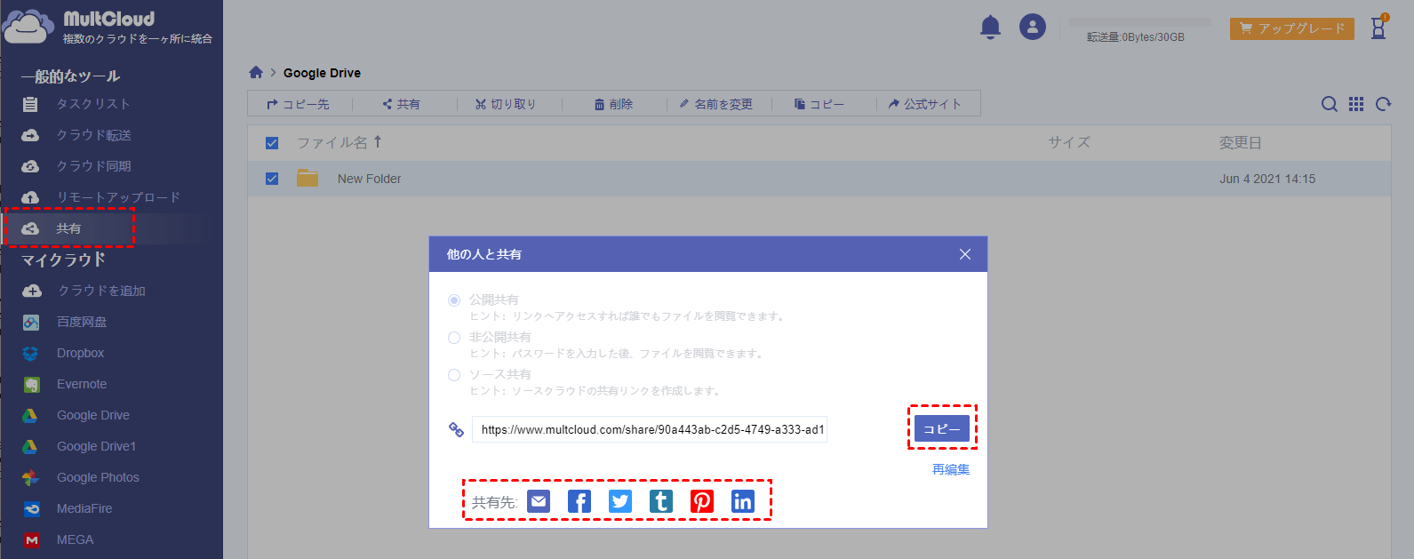Share link to LinkedIn

tap(743, 501)
